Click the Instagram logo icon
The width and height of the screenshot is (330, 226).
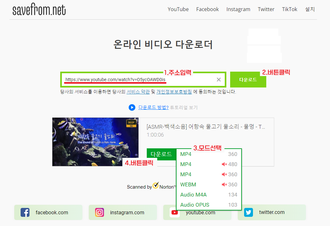pos(100,212)
